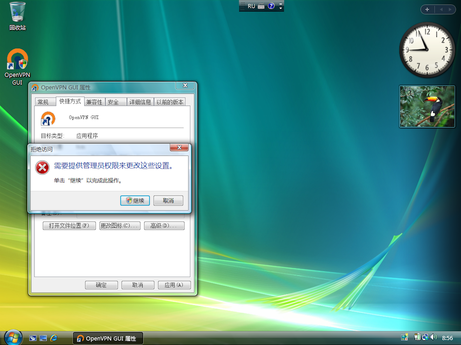Click the OpenVPN shortcut icon in the properties window
The width and height of the screenshot is (461, 345).
tap(48, 118)
